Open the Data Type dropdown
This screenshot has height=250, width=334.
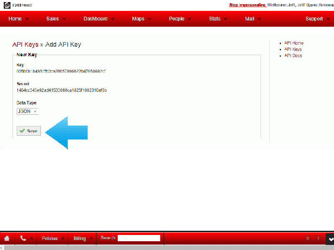coord(28,111)
